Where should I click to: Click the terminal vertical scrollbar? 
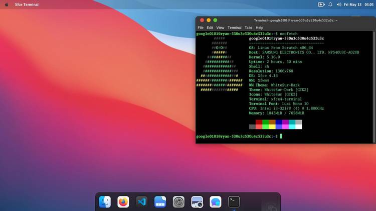point(374,87)
